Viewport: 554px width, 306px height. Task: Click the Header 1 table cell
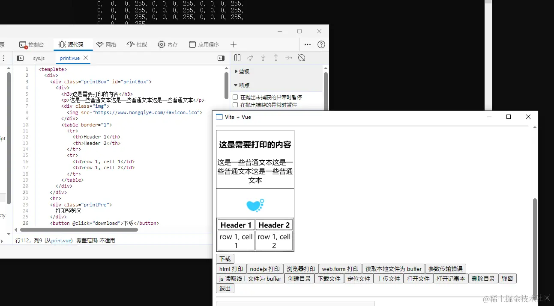[x=236, y=225]
